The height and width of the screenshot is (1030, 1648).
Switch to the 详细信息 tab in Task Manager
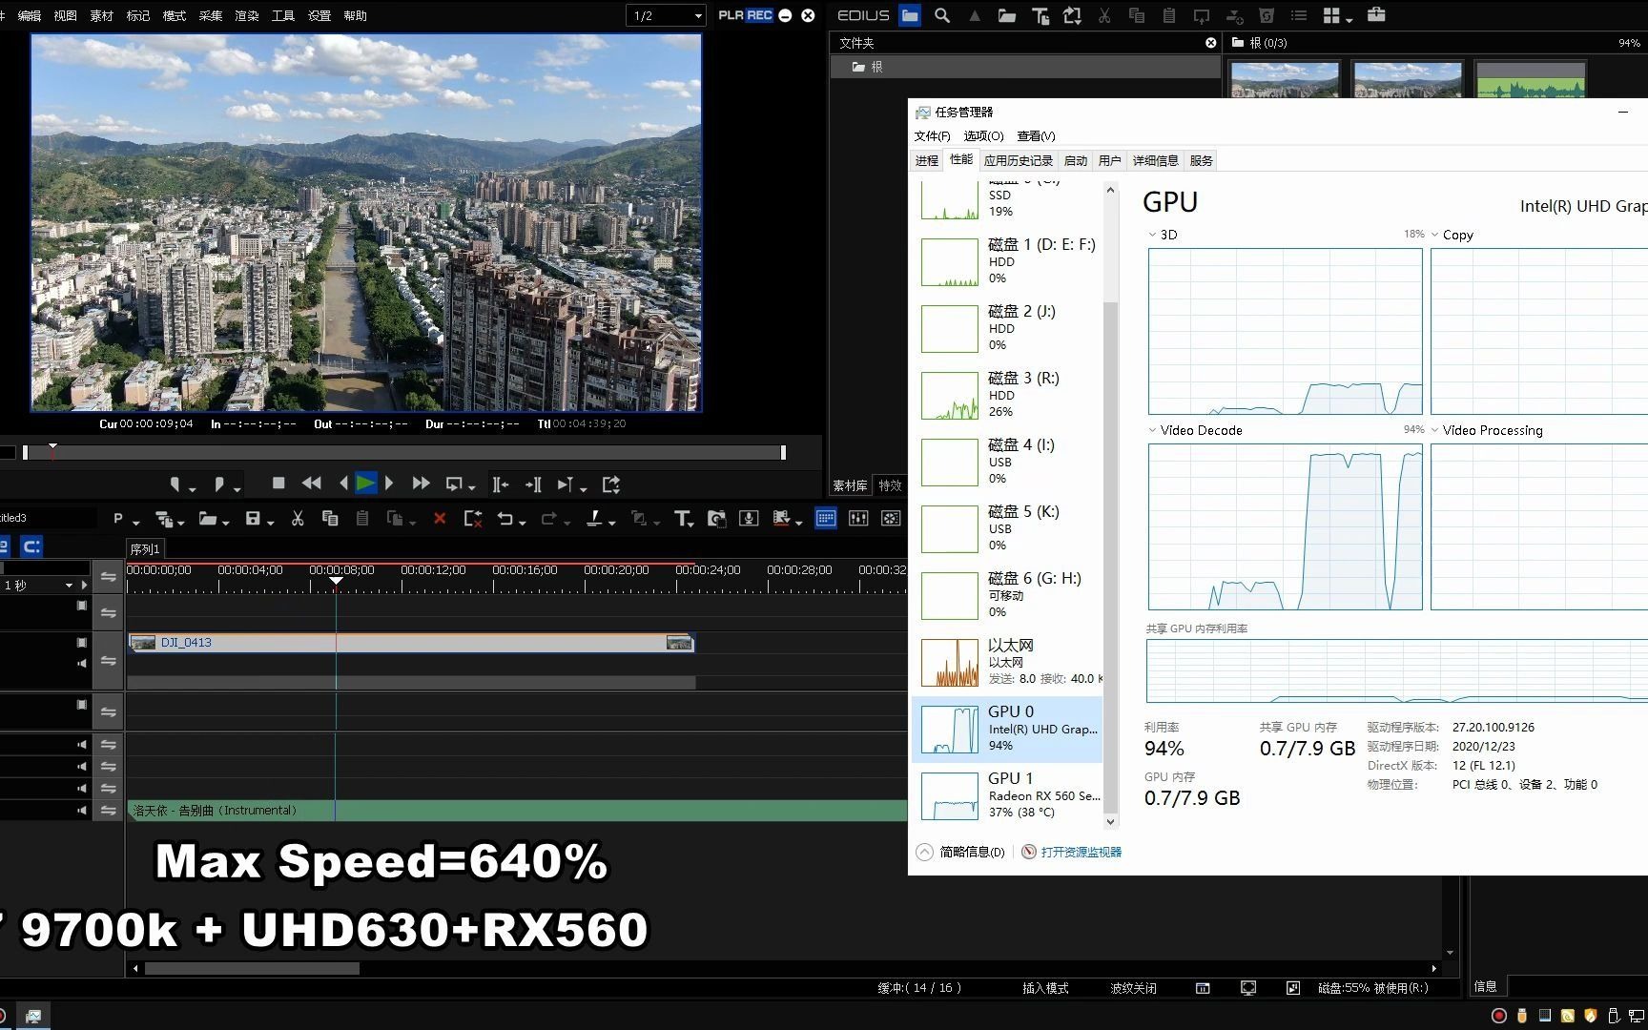coord(1155,160)
